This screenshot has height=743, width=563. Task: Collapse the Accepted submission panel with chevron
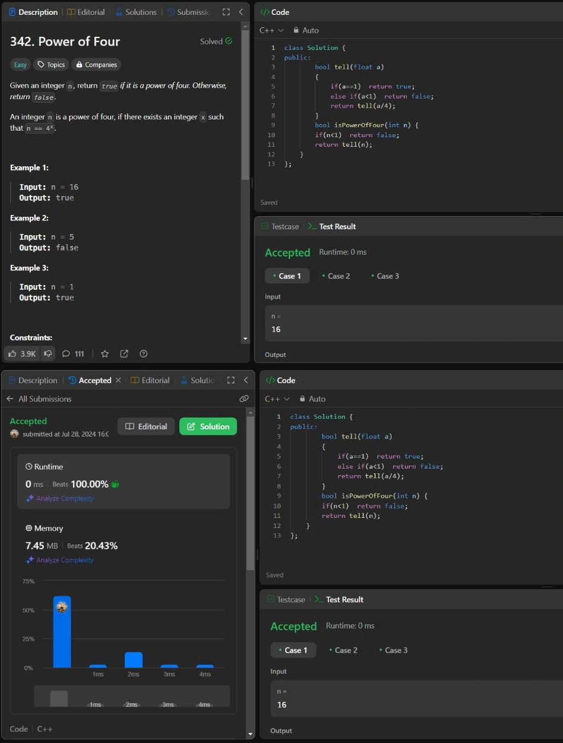click(x=246, y=380)
